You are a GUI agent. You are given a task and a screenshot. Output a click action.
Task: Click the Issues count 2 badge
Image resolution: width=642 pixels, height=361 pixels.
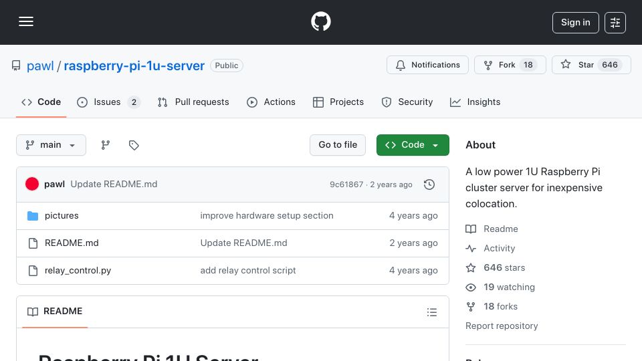pyautogui.click(x=134, y=102)
